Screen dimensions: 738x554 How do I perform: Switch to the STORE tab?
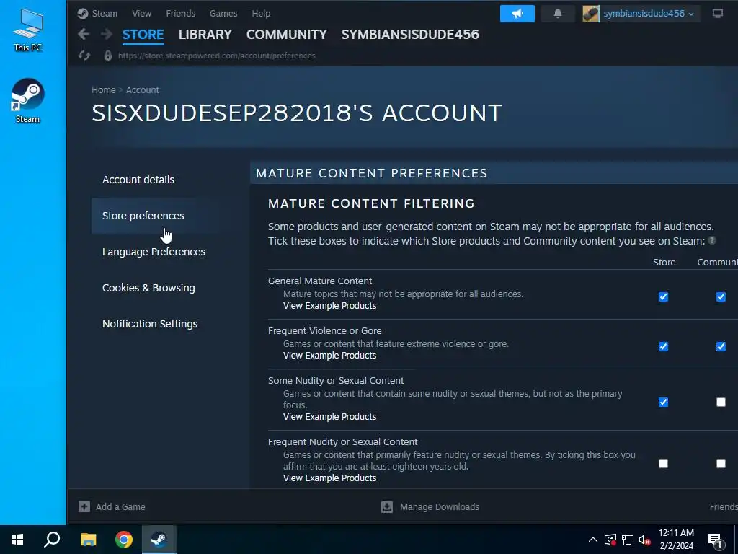click(x=143, y=35)
